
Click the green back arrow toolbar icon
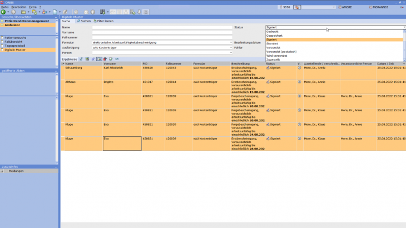coord(4,12)
